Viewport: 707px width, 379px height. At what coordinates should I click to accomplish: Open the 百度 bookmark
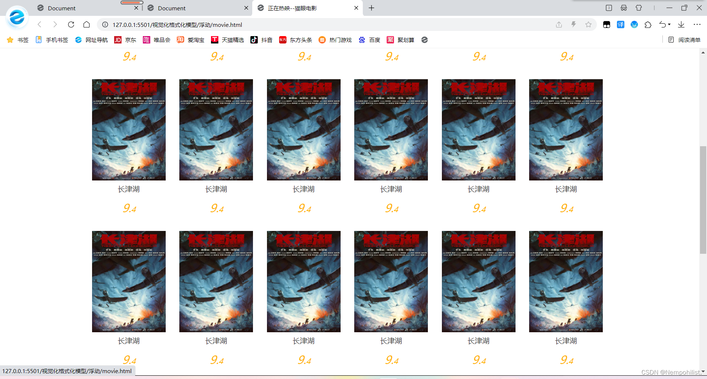coord(369,40)
